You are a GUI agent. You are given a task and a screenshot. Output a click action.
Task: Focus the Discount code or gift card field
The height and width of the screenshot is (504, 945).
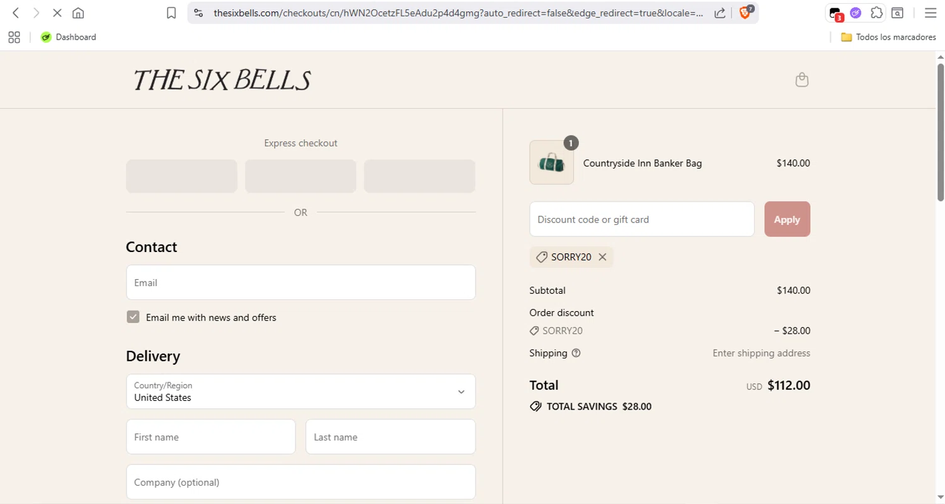(x=641, y=219)
